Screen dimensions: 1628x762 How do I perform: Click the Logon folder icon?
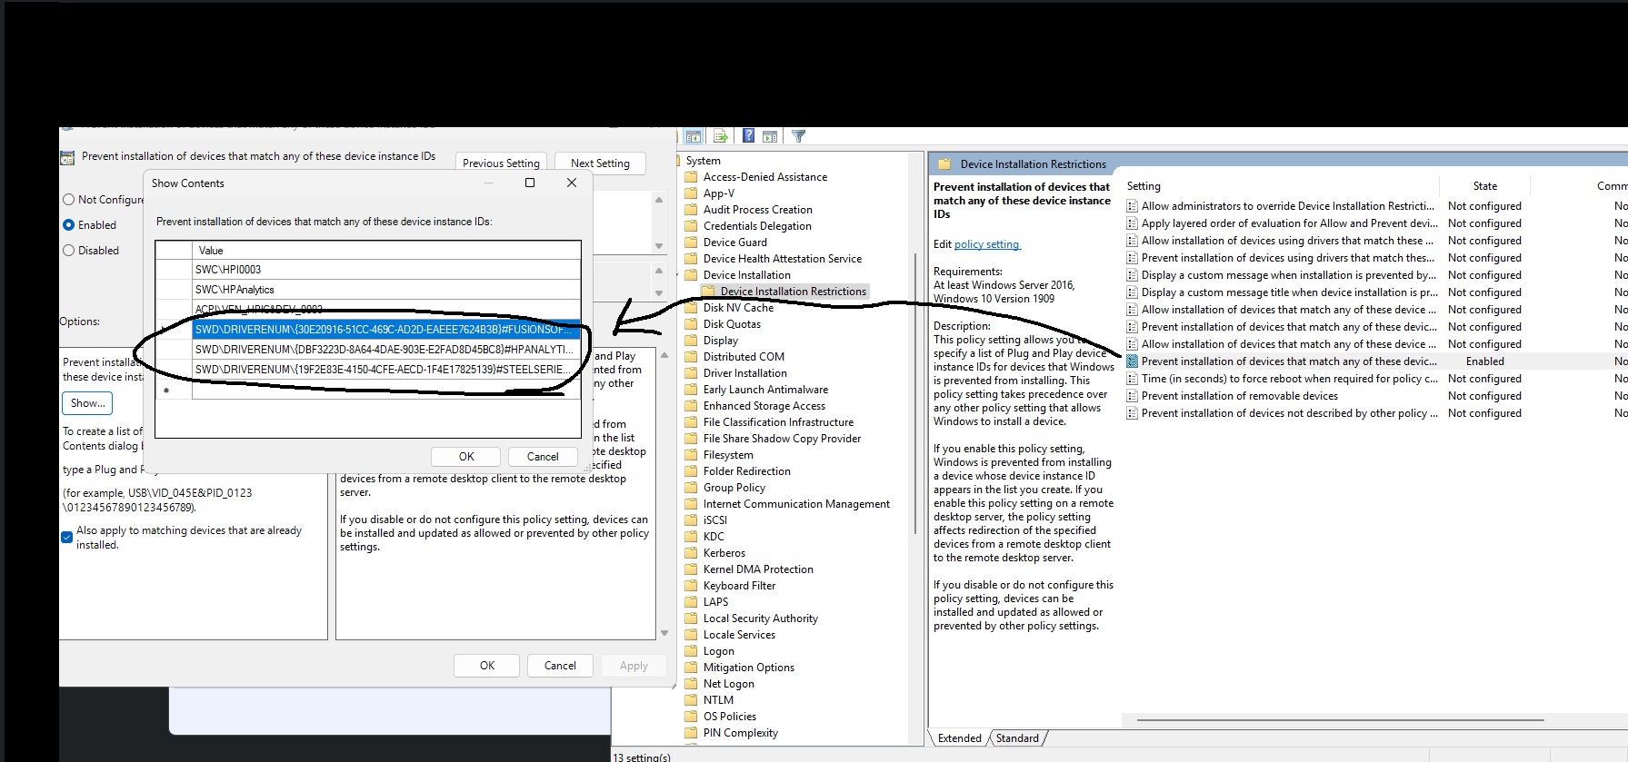(691, 651)
